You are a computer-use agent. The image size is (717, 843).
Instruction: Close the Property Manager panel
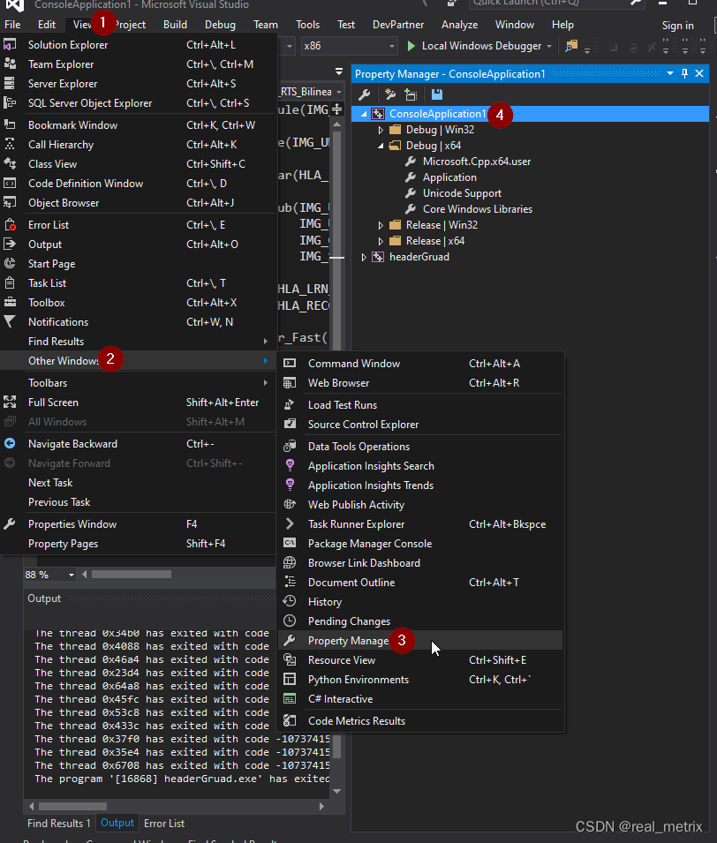[699, 73]
